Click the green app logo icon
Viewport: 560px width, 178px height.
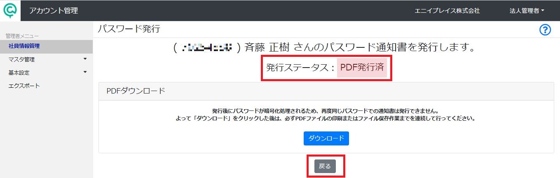coord(10,10)
